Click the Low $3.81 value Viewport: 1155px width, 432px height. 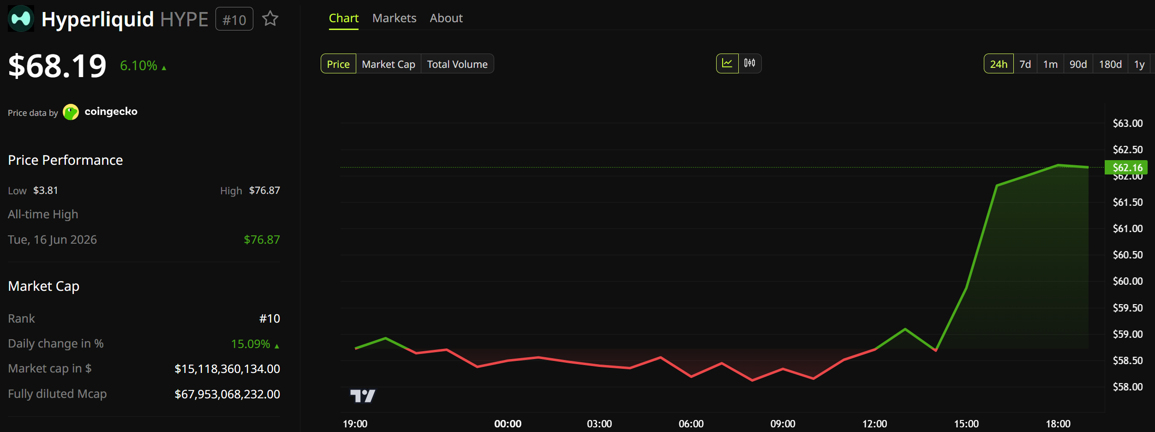[x=45, y=190]
